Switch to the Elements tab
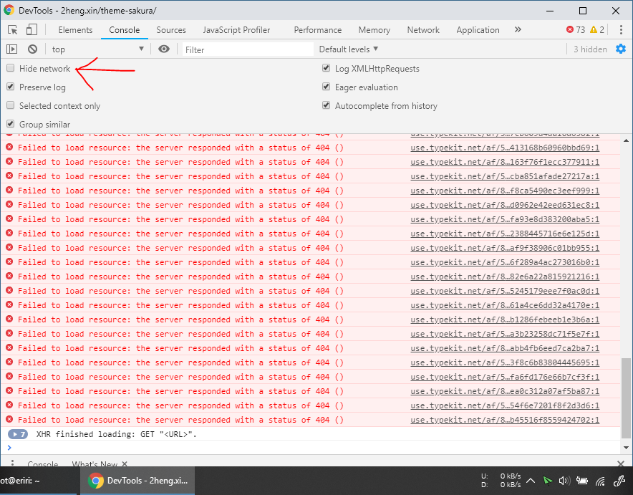This screenshot has width=633, height=495. click(75, 30)
